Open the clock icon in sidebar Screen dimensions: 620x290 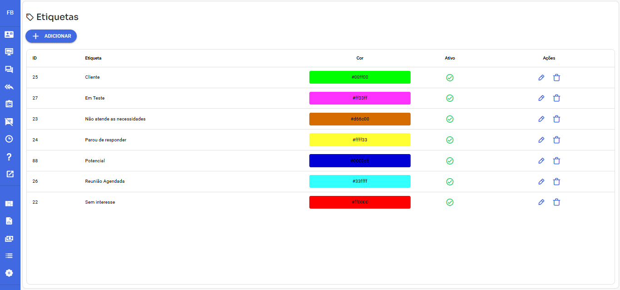point(9,139)
